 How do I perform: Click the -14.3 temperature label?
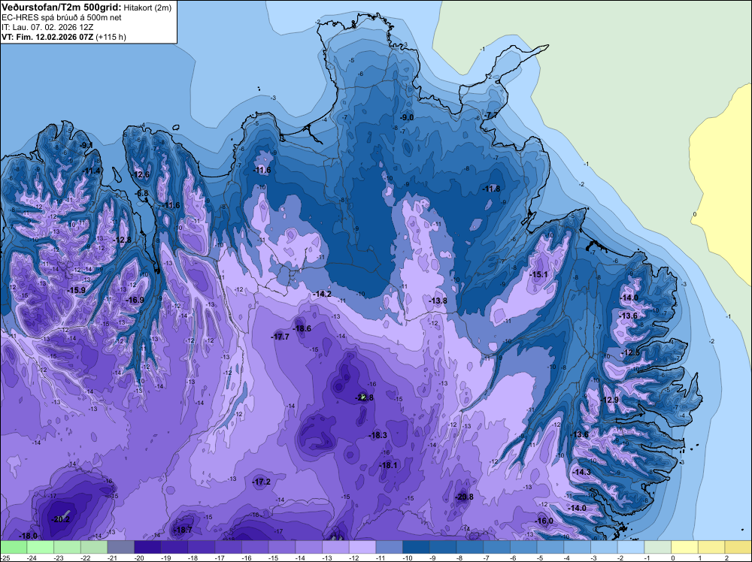[582, 472]
